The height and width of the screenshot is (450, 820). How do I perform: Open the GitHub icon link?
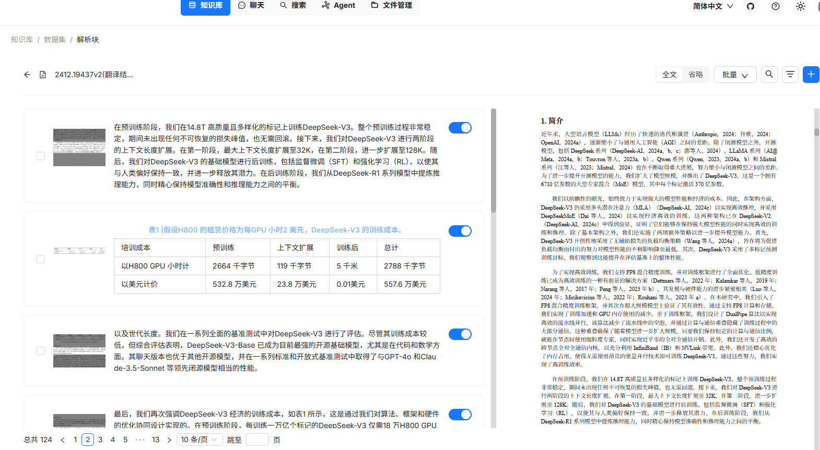pos(751,6)
